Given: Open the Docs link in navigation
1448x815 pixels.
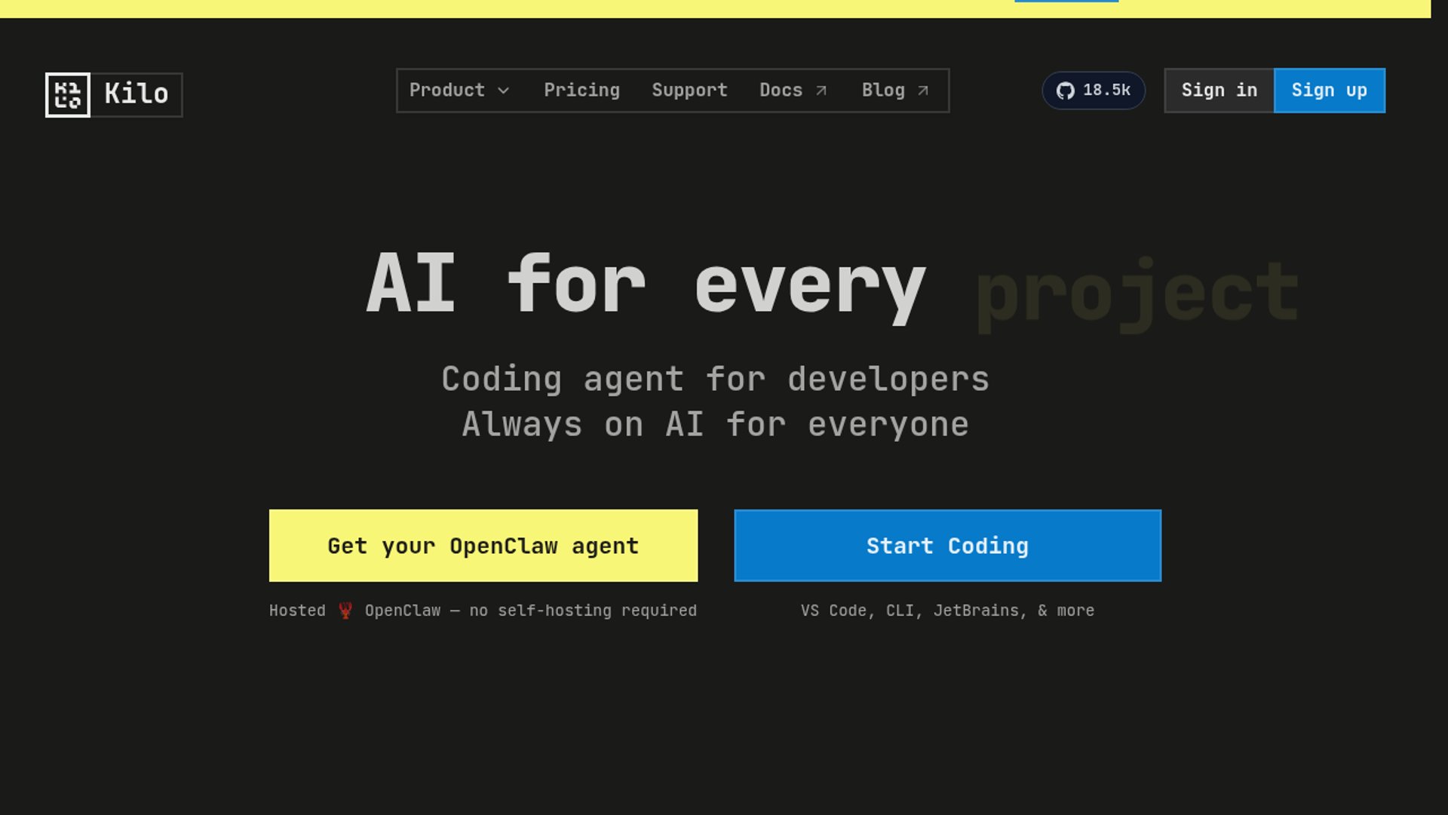Looking at the screenshot, I should (781, 91).
